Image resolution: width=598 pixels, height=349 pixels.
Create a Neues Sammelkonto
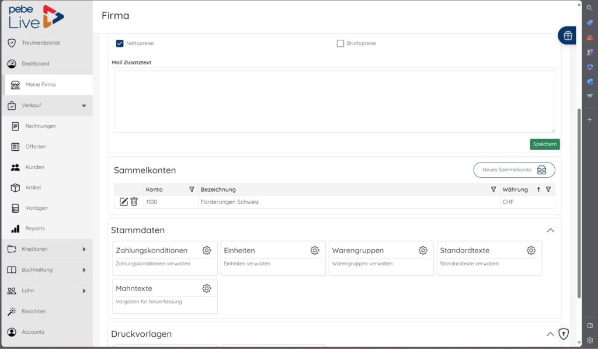(514, 170)
